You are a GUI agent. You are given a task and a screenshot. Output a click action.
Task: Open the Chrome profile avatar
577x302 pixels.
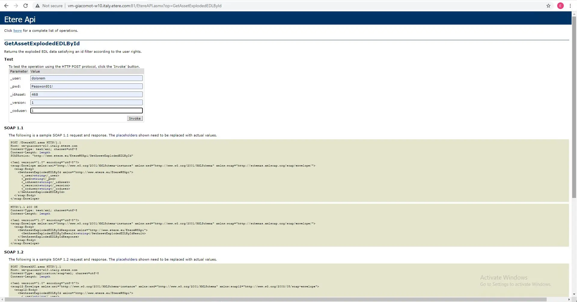(x=560, y=6)
